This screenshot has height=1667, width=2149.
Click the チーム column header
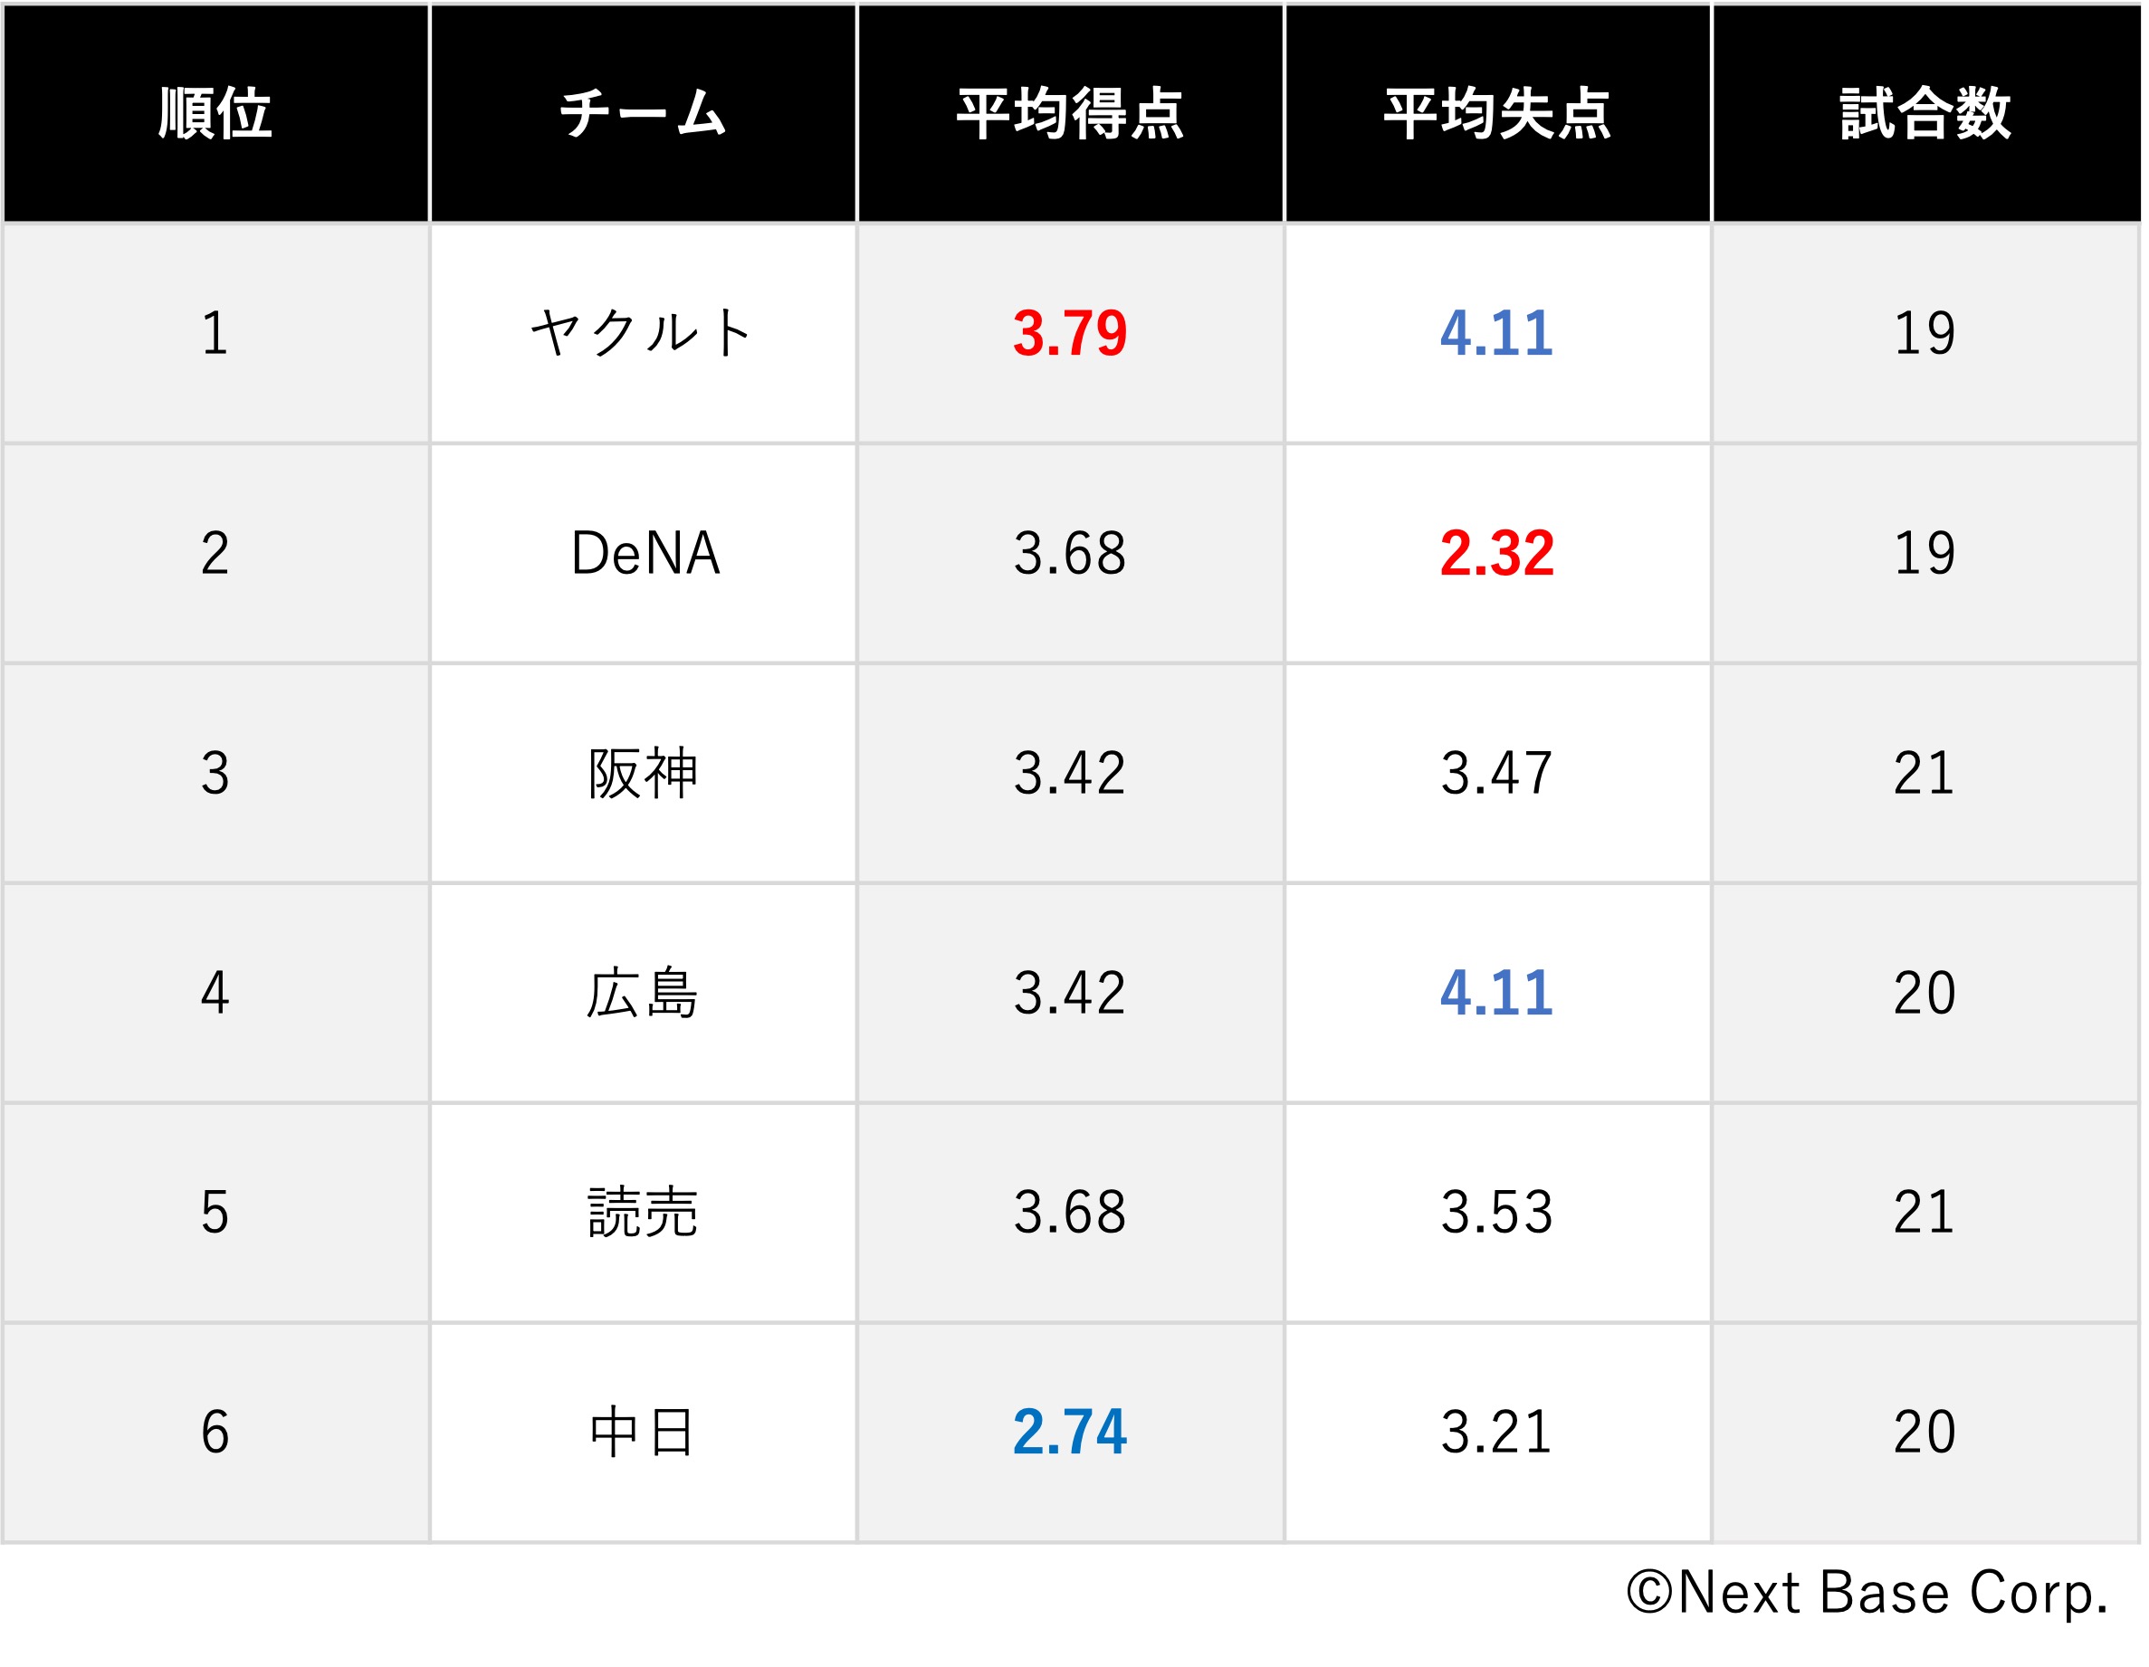point(643,113)
